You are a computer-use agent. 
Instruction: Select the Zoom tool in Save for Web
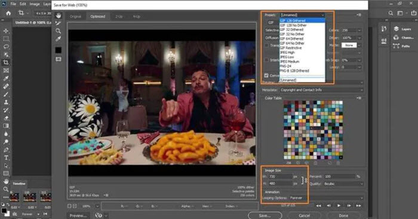(x=59, y=31)
